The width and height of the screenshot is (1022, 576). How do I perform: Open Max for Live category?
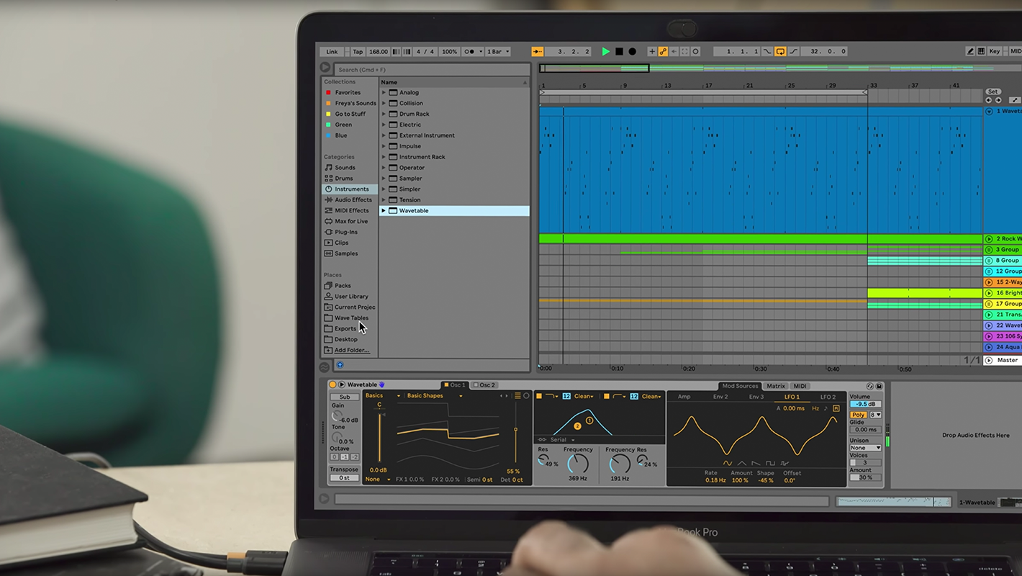351,221
